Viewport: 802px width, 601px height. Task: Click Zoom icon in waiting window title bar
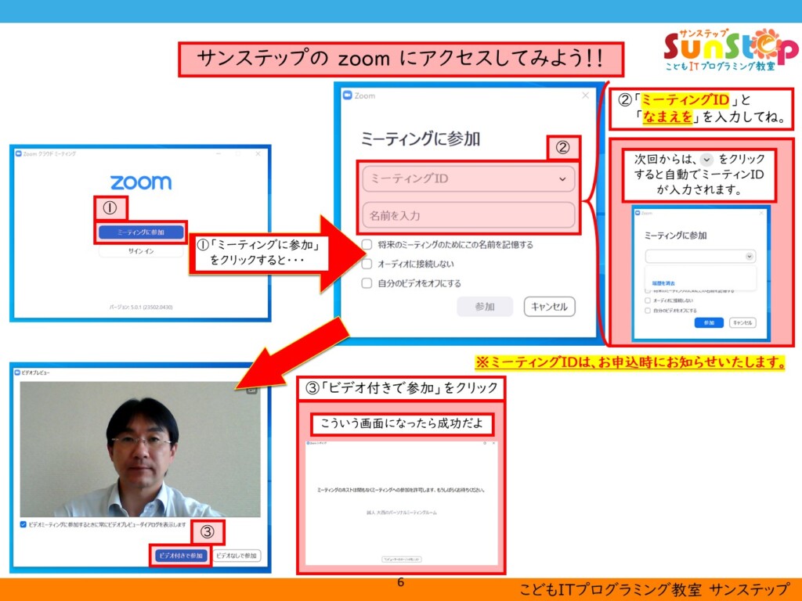click(308, 443)
